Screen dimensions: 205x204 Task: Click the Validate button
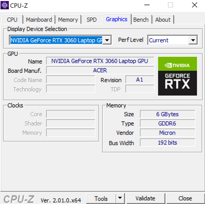tap(145, 198)
